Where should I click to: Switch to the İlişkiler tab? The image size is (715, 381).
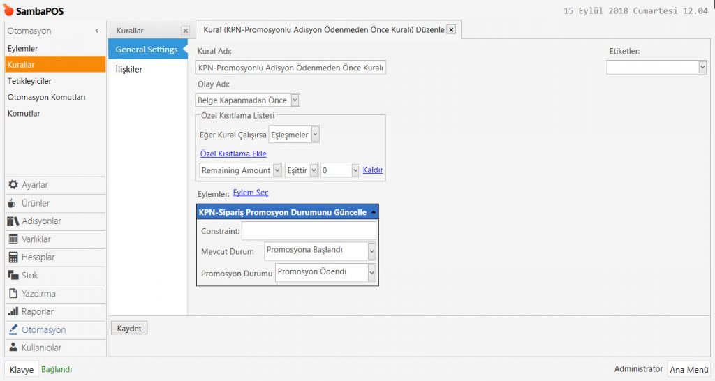129,69
